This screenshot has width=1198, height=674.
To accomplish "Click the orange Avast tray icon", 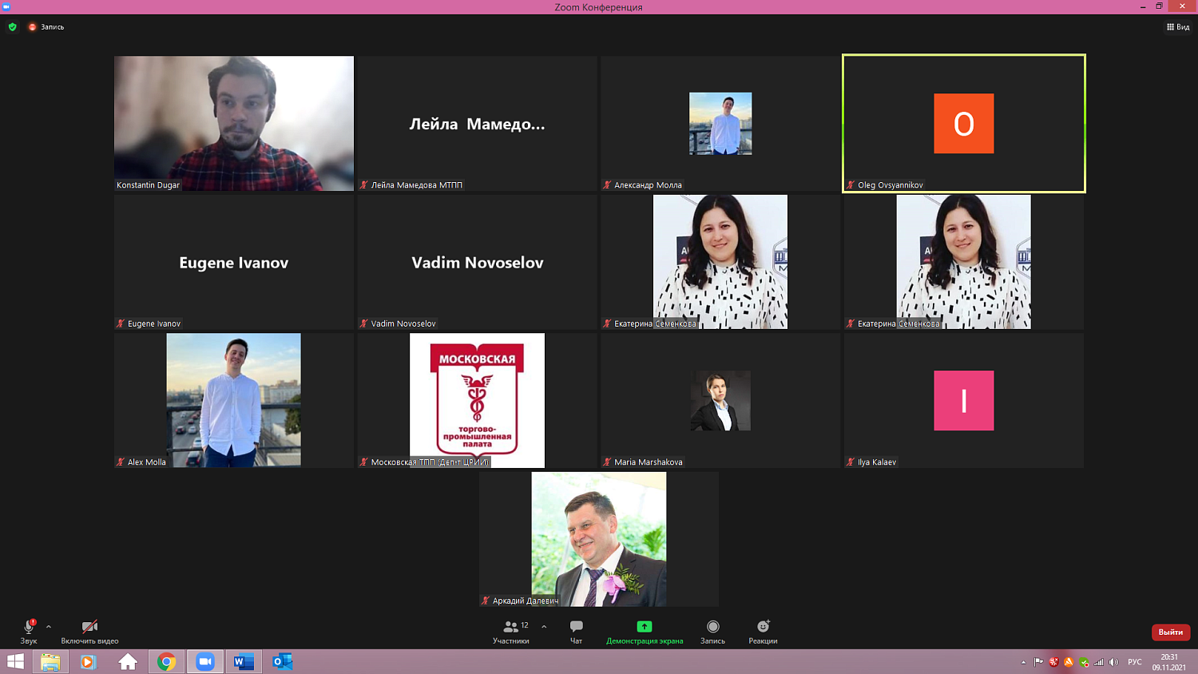I will tap(1069, 662).
